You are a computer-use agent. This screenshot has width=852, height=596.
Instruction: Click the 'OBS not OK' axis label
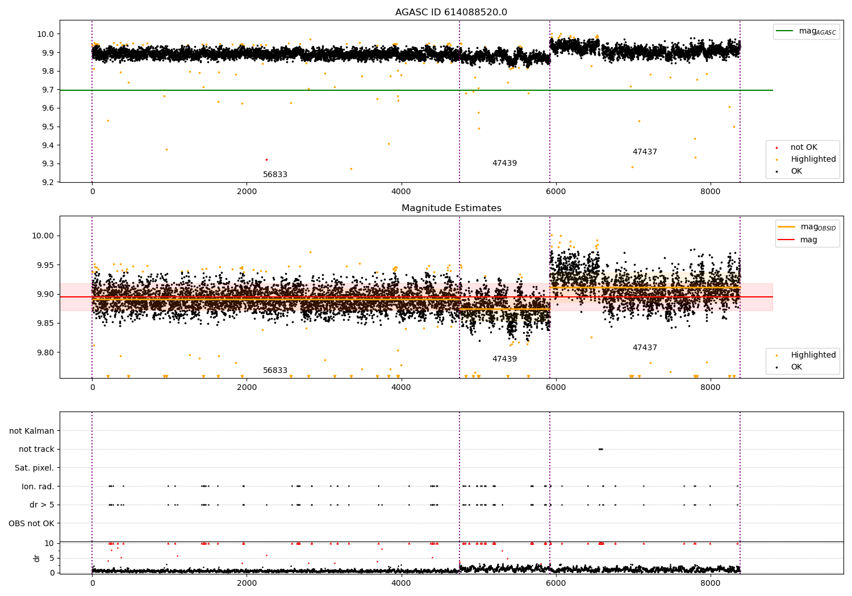click(31, 524)
